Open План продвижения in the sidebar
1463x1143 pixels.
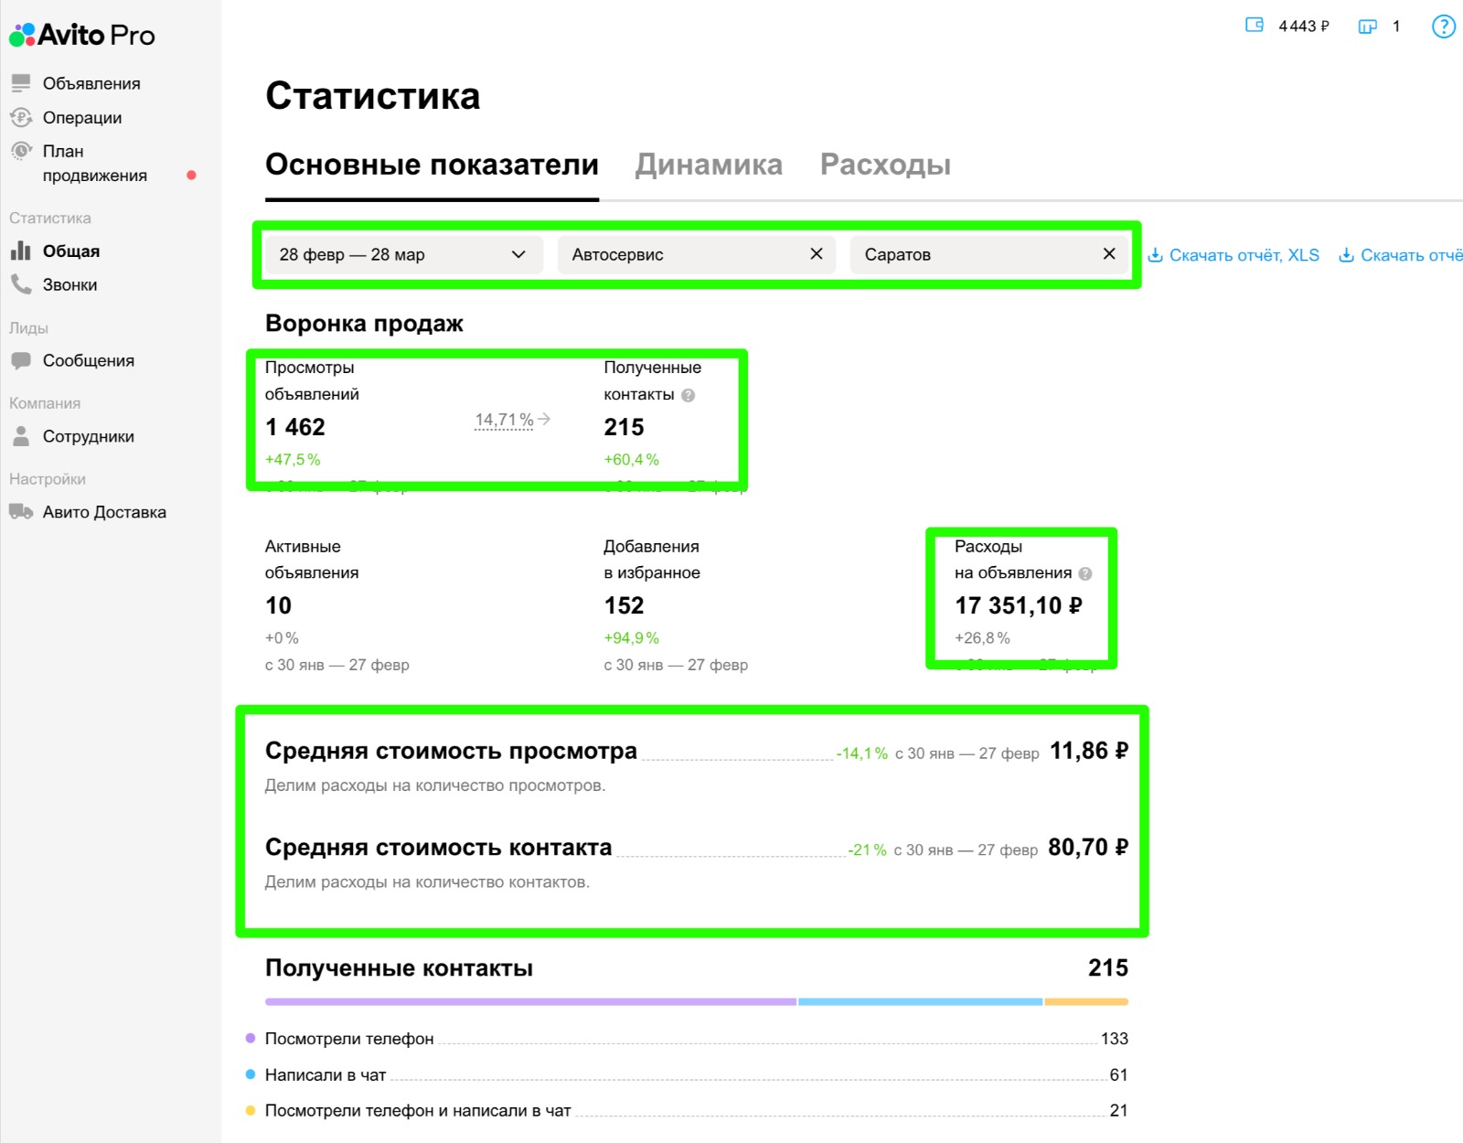point(95,163)
